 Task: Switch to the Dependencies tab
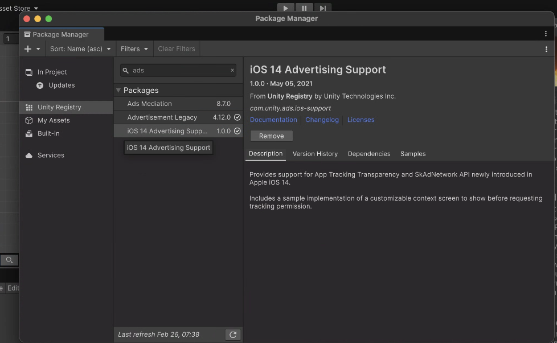click(369, 154)
